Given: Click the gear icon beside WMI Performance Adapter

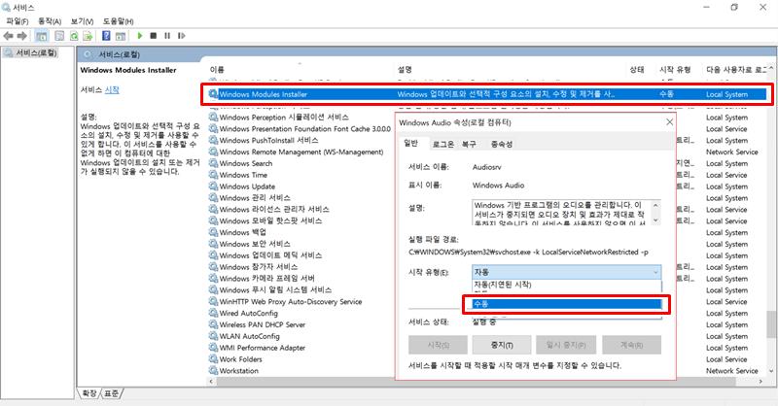Looking at the screenshot, I should 213,348.
